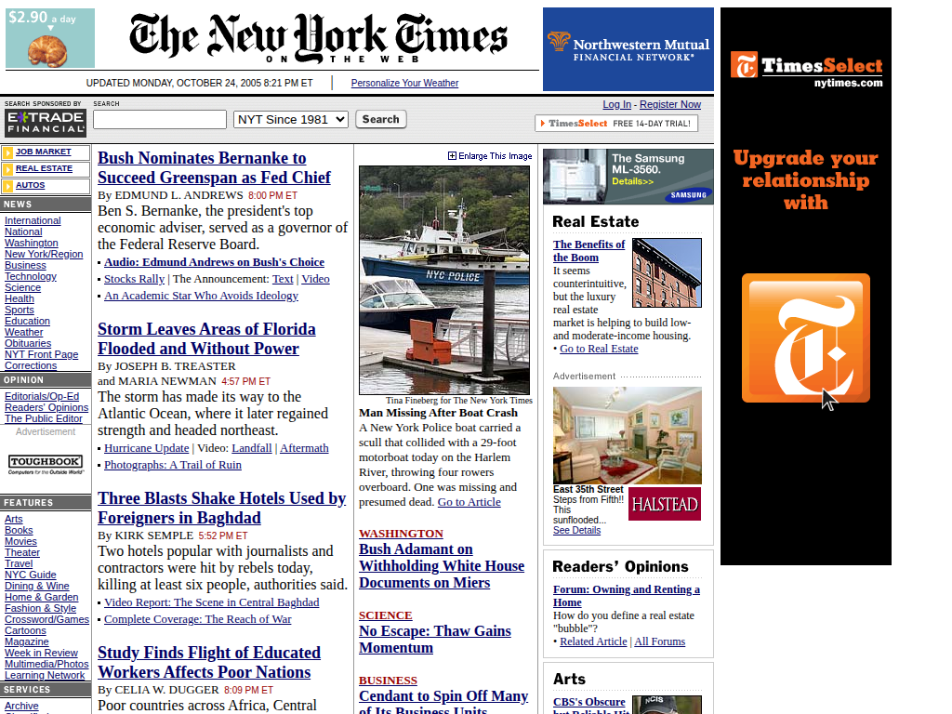952x714 pixels.
Task: Click the yellow arrow beside Job Market
Action: pyautogui.click(x=8, y=152)
